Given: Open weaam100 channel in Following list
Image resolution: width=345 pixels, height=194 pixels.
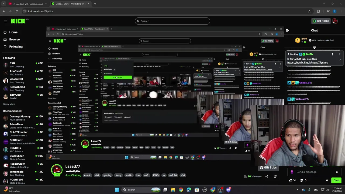Looking at the screenshot, I should click(23, 81).
